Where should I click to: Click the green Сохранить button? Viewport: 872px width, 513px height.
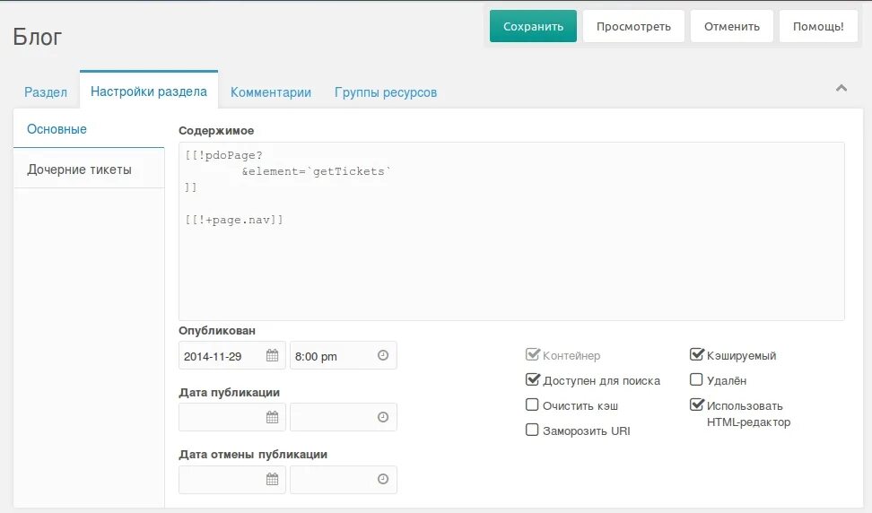pos(533,26)
